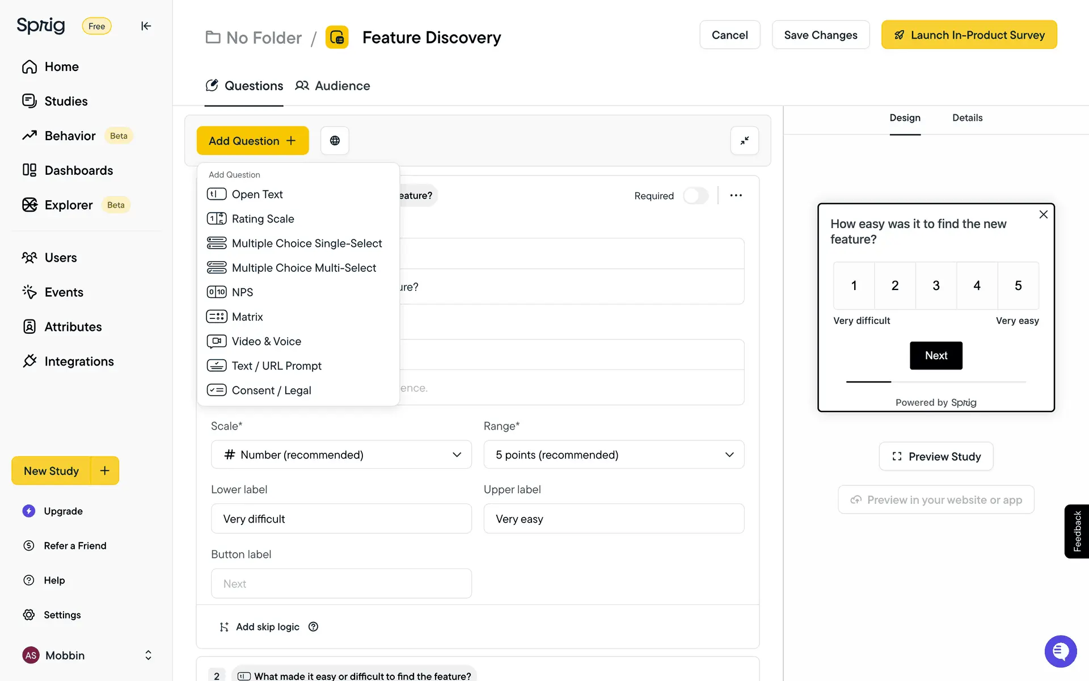Viewport: 1089px width, 681px height.
Task: Open the three-dot question options menu
Action: [736, 195]
